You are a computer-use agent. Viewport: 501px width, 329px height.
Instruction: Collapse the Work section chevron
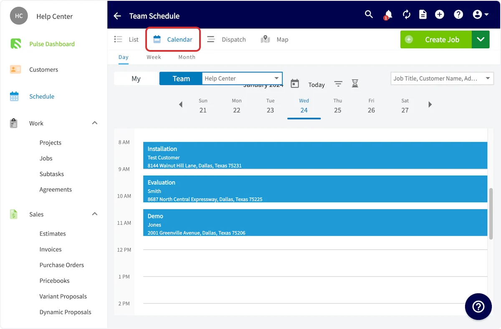pyautogui.click(x=95, y=123)
